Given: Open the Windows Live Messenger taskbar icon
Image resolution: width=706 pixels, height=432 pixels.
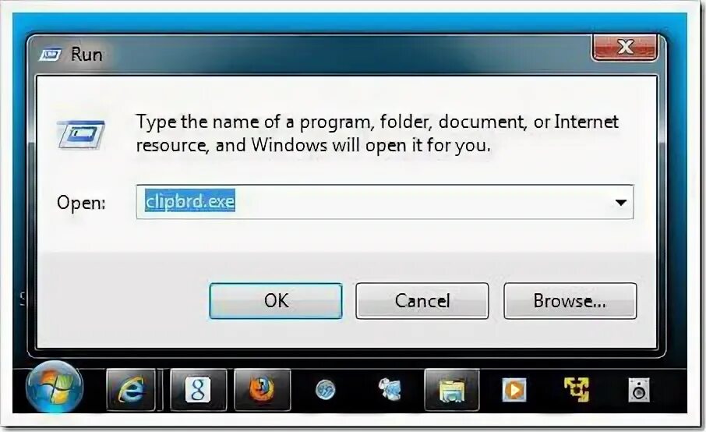Looking at the screenshot, I should point(390,389).
